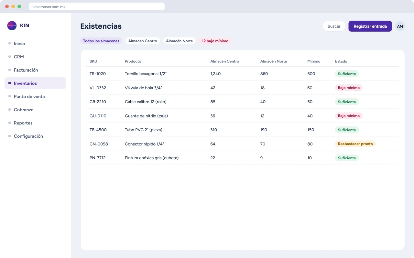Click Almacén Norte value 860
The width and height of the screenshot is (414, 258).
tap(264, 74)
